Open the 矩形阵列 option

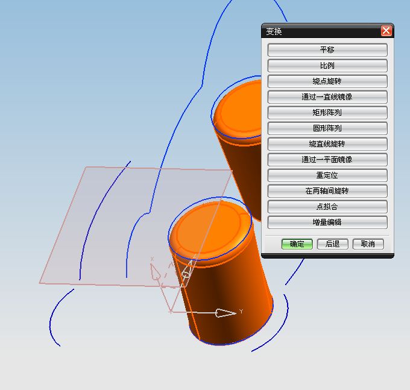(327, 112)
